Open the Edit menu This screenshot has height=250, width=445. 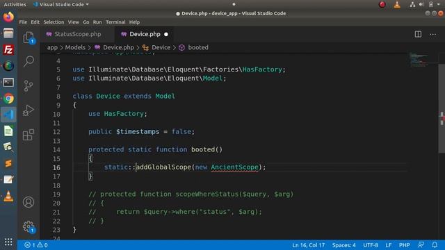(35, 22)
